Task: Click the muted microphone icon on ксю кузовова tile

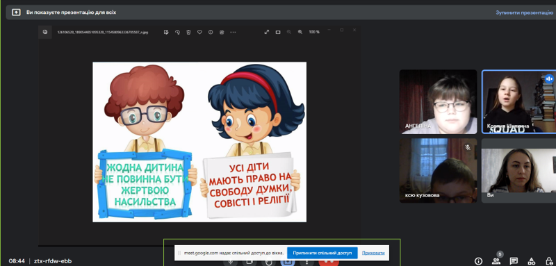Action: [468, 147]
